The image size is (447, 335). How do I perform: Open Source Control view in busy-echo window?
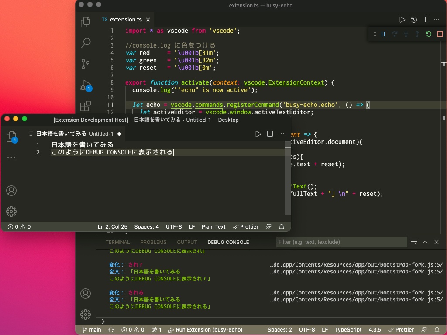pos(85,64)
